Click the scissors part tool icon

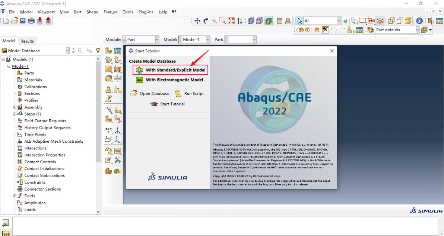click(x=117, y=119)
